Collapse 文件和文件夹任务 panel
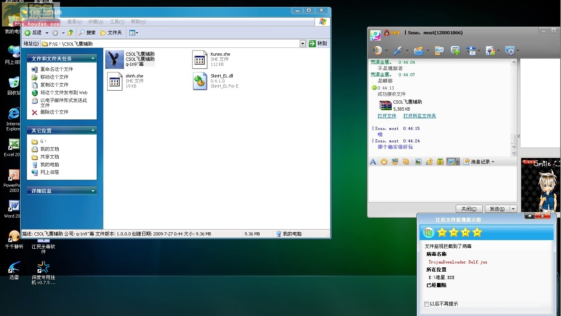This screenshot has height=316, width=561. click(93, 58)
